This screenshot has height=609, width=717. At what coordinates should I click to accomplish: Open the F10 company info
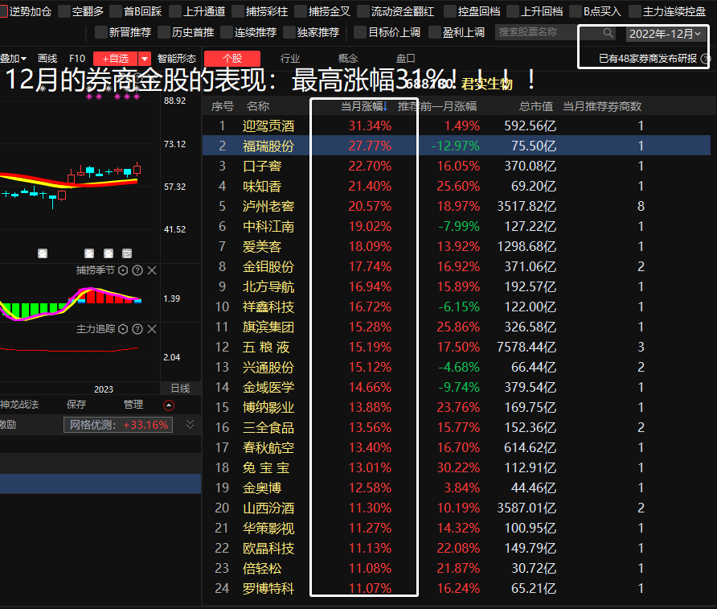(77, 59)
